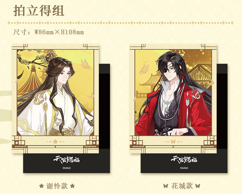Click the 天官赐福 logo on right black card

coord(184,160)
